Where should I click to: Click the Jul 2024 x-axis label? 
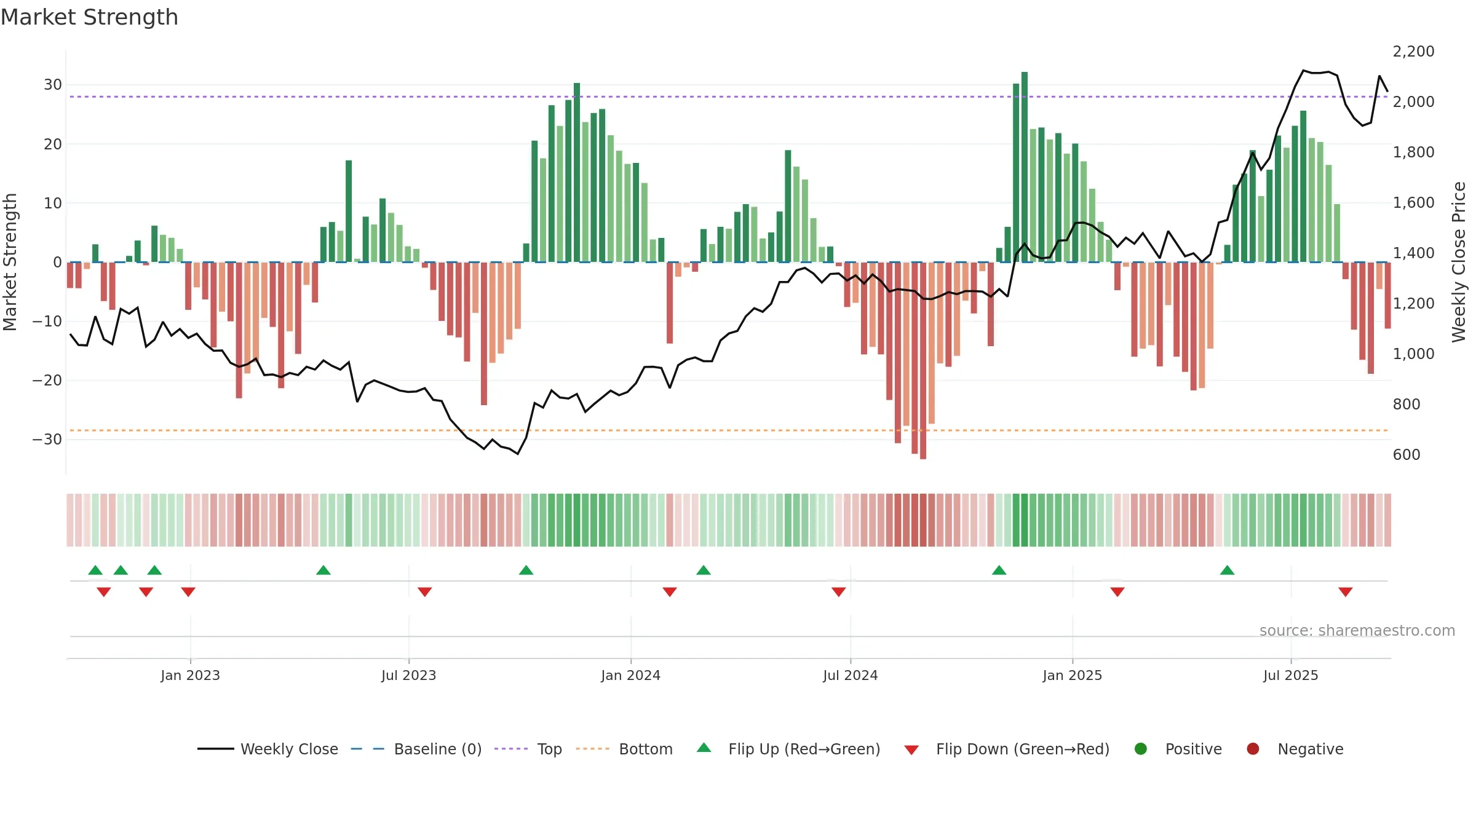click(851, 676)
